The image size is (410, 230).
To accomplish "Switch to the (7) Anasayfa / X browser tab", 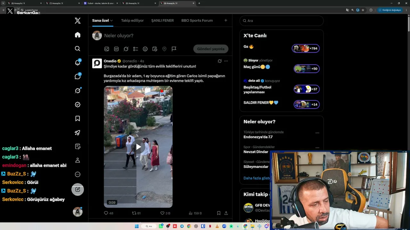I will coord(62,3).
